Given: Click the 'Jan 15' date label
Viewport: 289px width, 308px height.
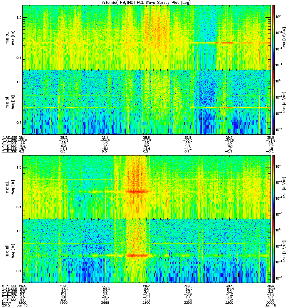Looking at the screenshot, I should [22, 305].
